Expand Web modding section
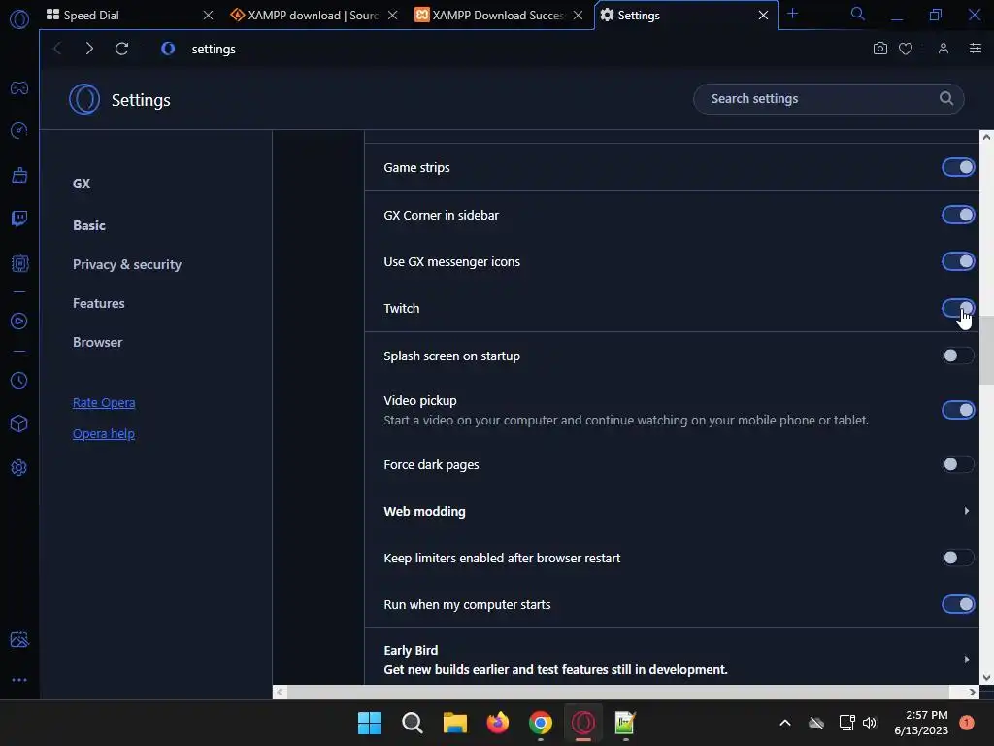 672,511
